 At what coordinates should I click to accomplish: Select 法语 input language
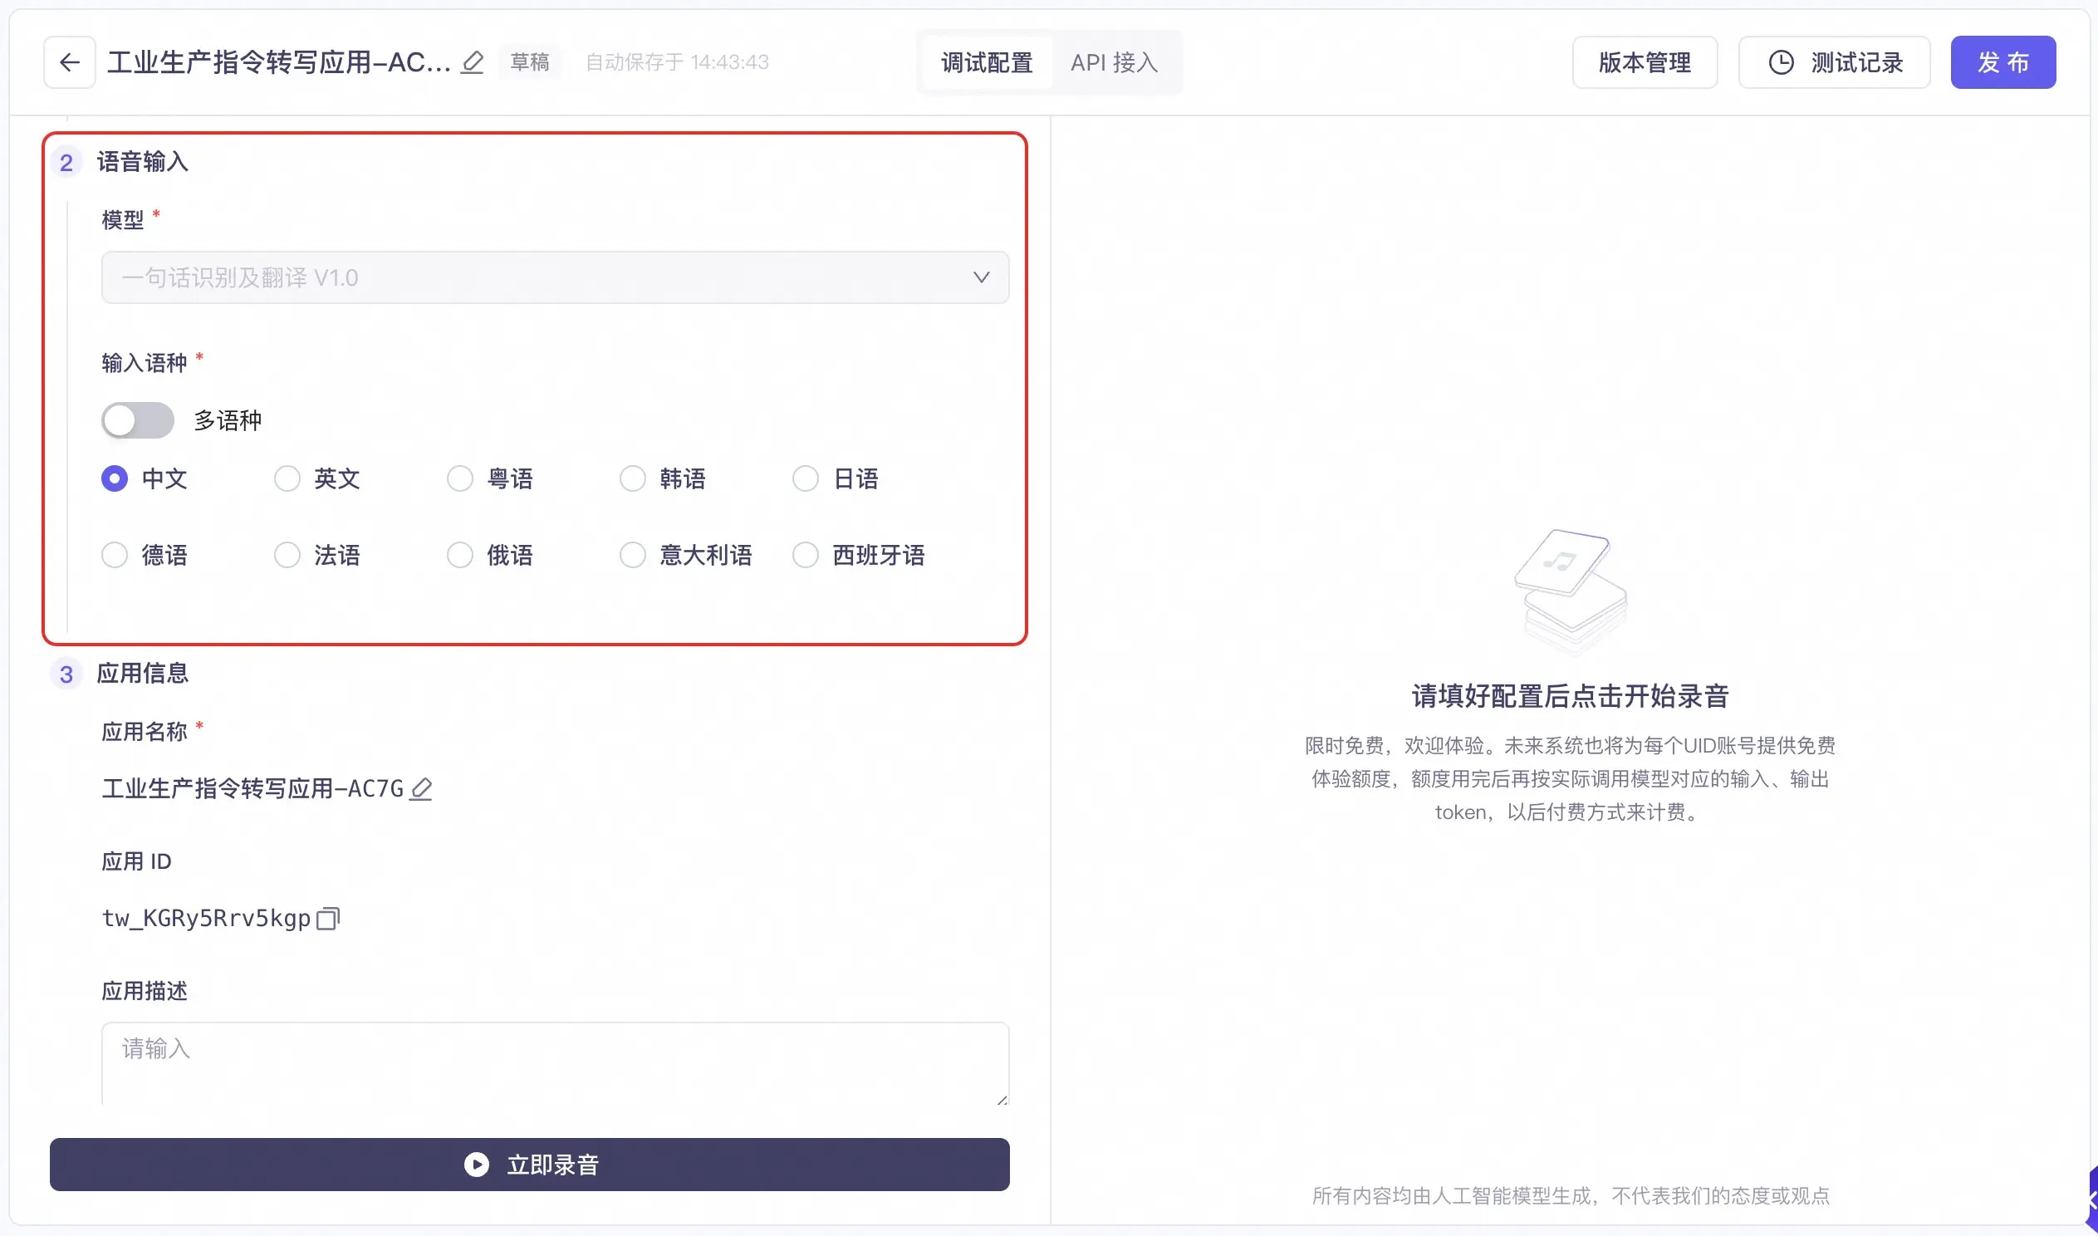(x=287, y=556)
